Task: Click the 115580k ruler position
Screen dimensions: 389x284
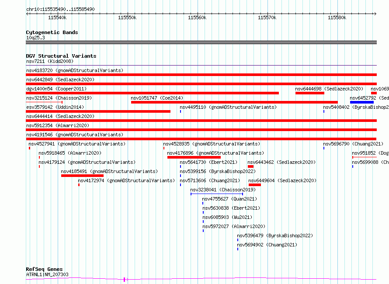Action: (337, 17)
